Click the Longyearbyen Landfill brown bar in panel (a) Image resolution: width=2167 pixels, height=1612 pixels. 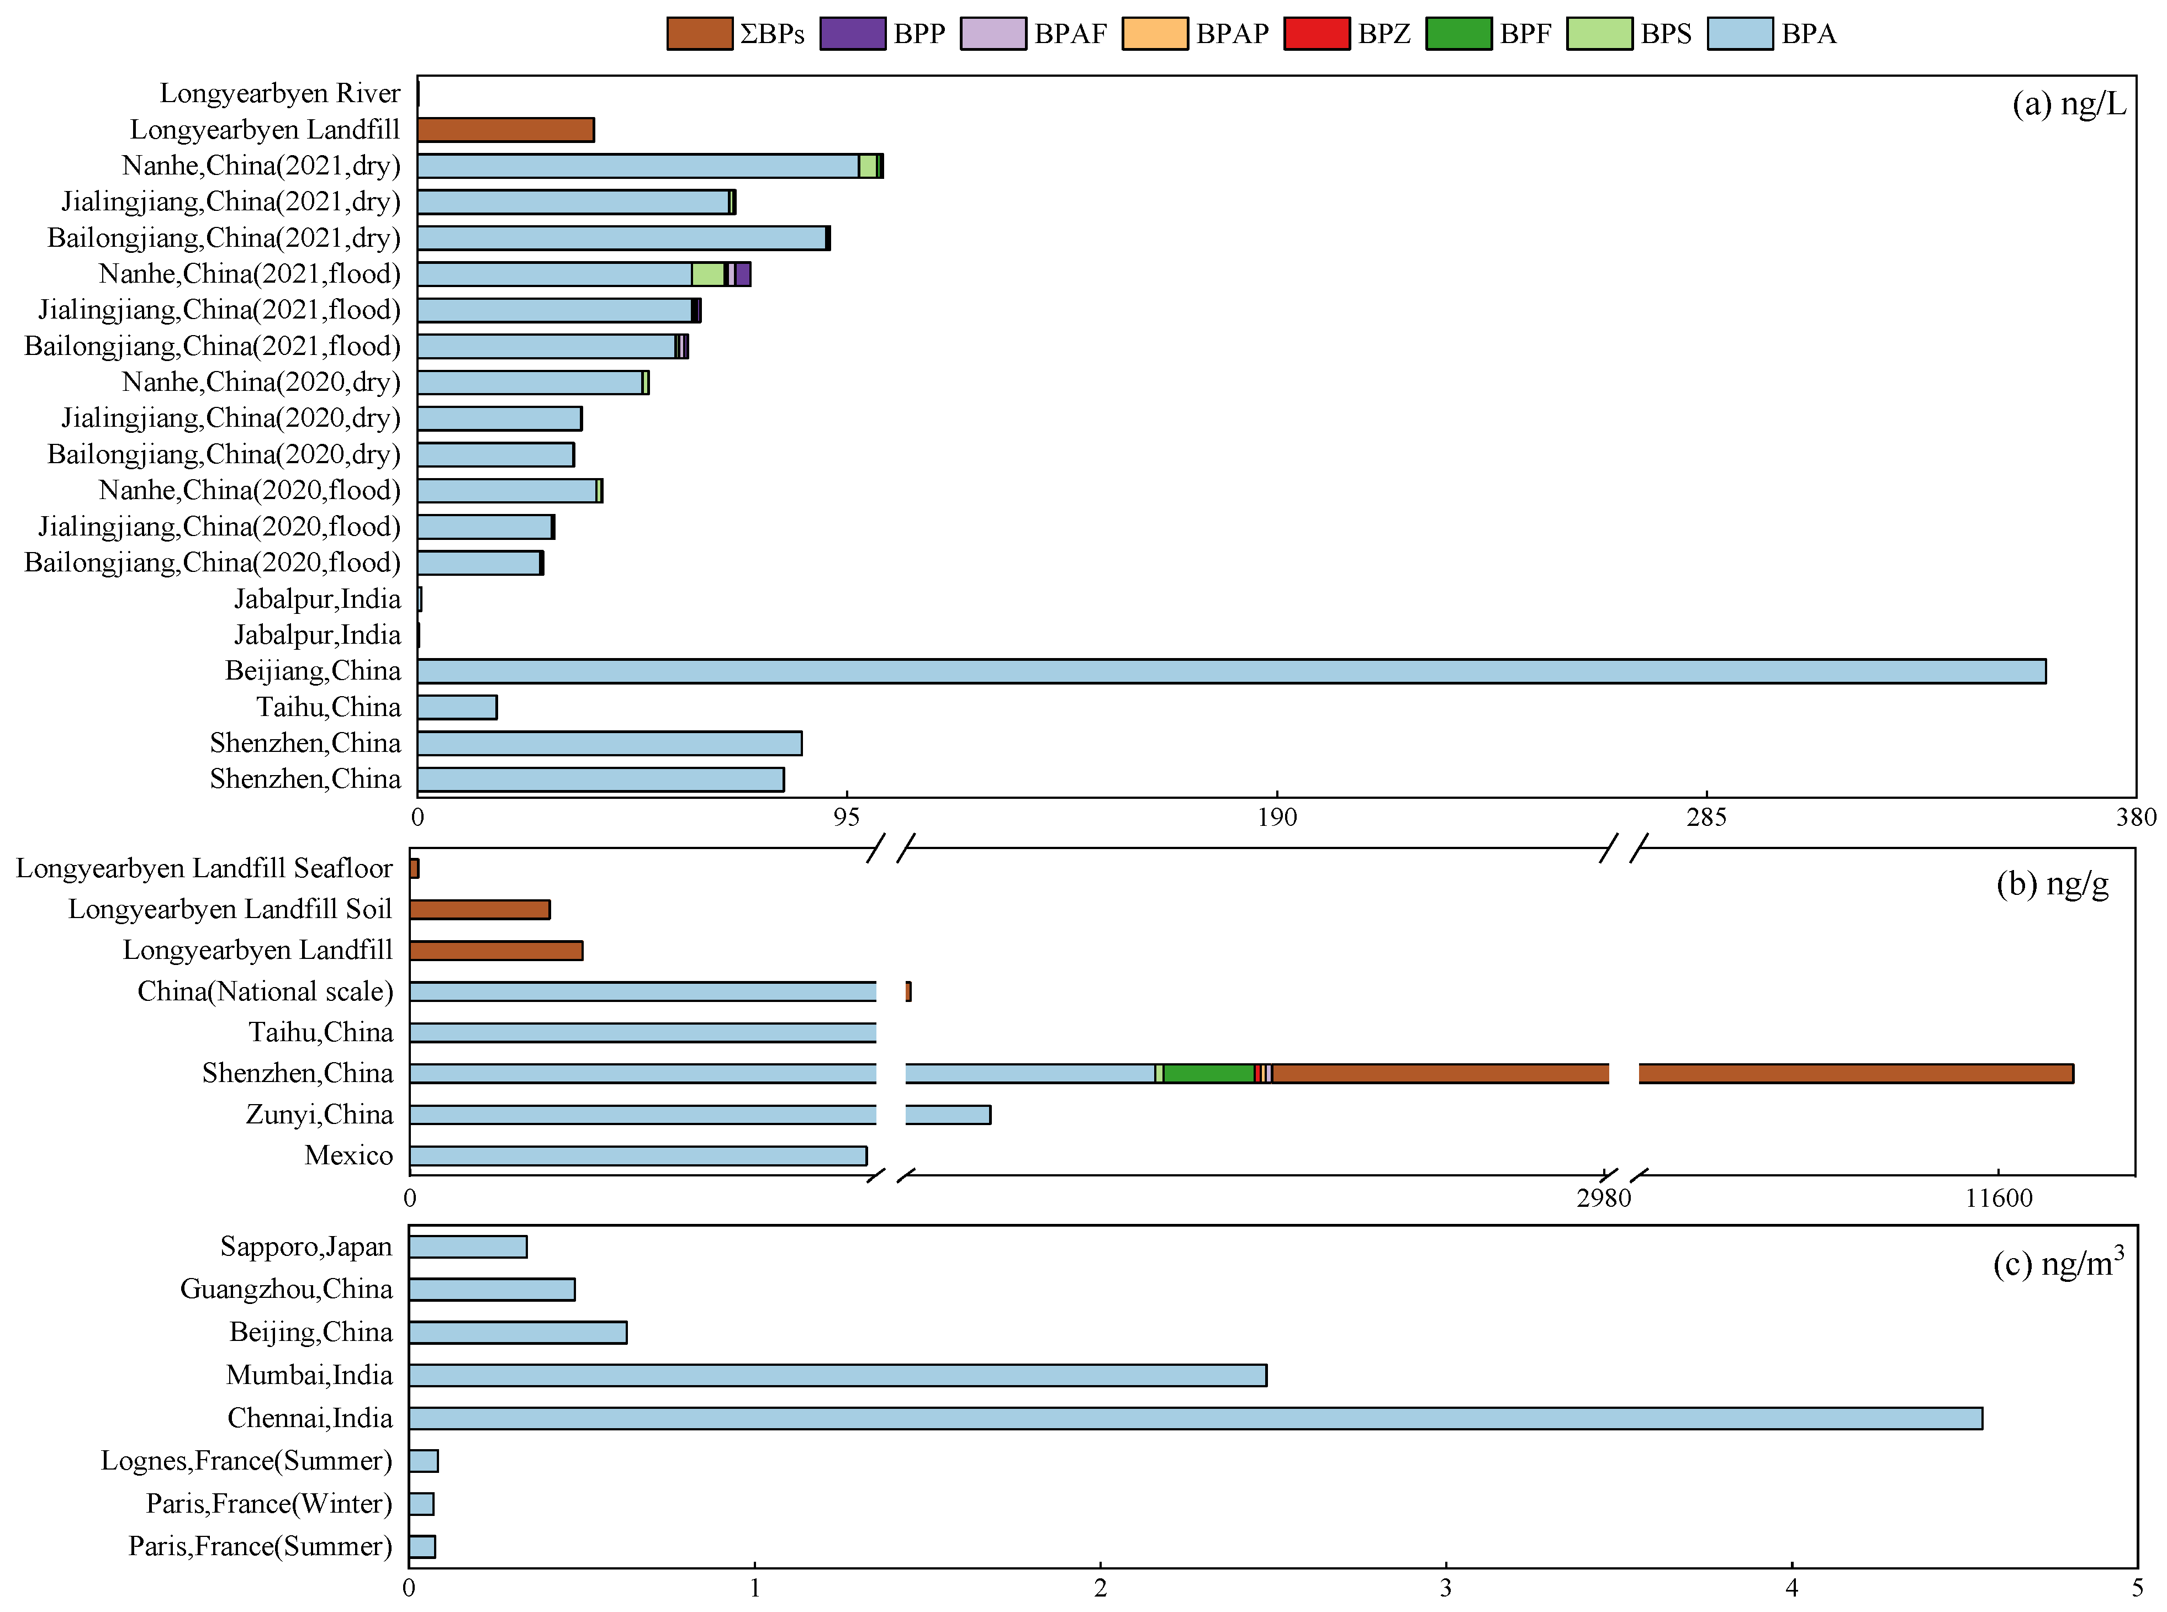(506, 130)
